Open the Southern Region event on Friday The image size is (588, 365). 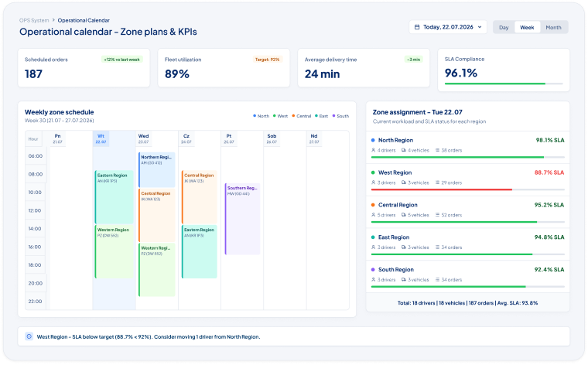(x=242, y=219)
